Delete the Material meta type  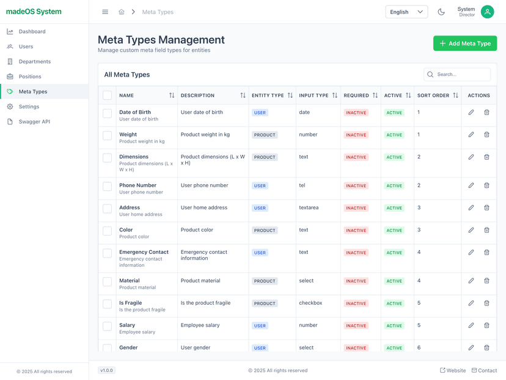486,281
